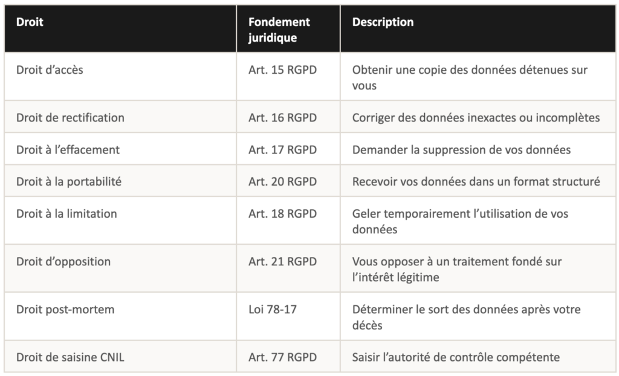The image size is (619, 376).
Task: Click the "Loi 78-17" cell
Action: tap(273, 310)
